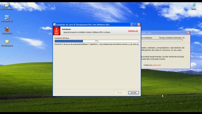Close the background Java installer window

(x=188, y=33)
